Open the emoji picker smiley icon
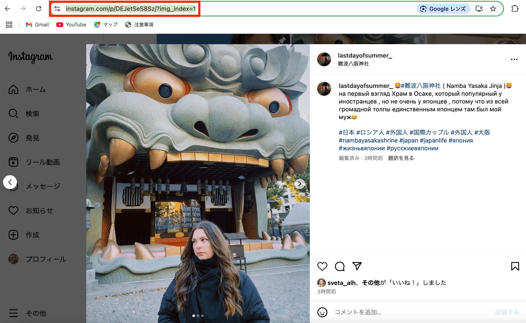Viewport: 526px width, 323px height. point(322,312)
